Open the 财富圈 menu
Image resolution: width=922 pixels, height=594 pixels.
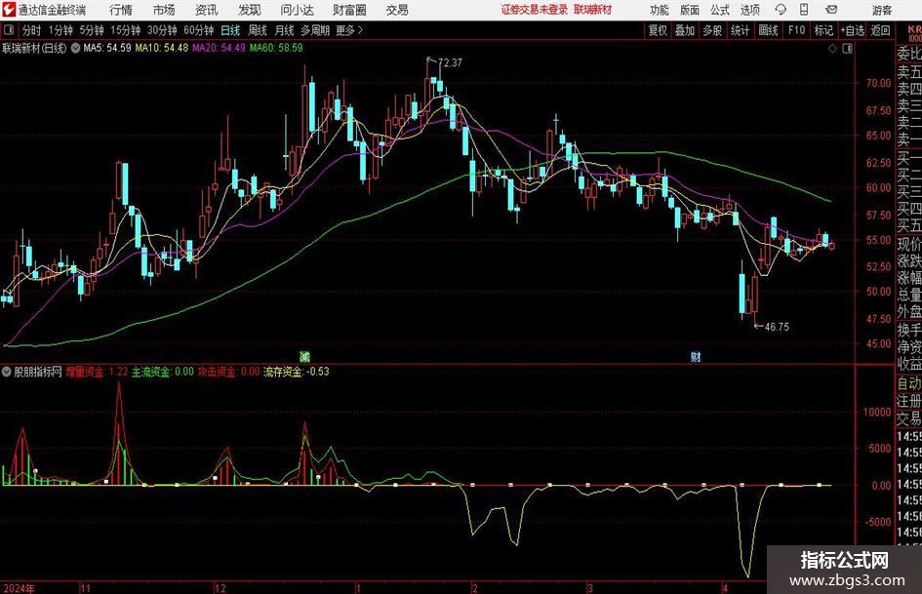[x=349, y=10]
